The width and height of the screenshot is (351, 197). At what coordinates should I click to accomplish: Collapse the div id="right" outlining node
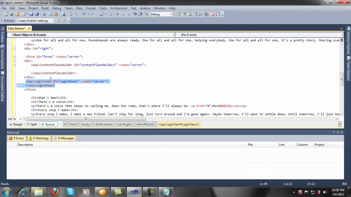(x=15, y=48)
